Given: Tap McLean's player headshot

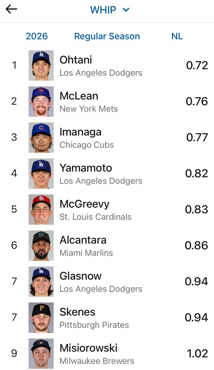Looking at the screenshot, I should point(41,101).
